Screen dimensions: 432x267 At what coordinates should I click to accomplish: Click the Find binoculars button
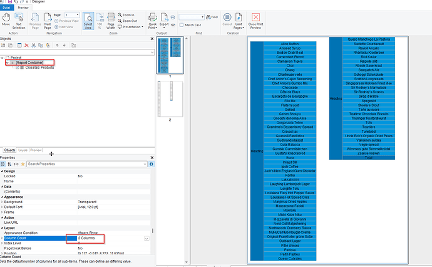212,17
